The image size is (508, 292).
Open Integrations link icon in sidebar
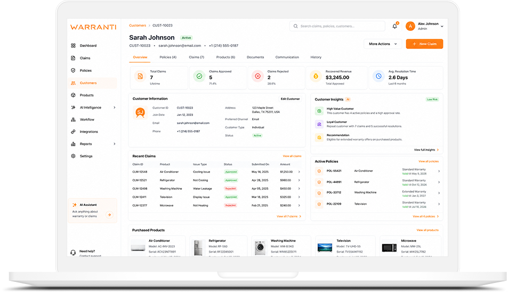pyautogui.click(x=73, y=131)
